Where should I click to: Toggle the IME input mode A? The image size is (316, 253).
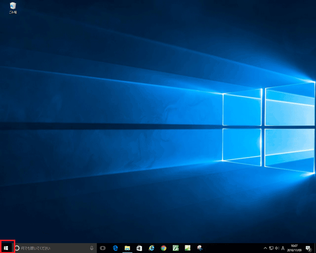tap(283, 248)
